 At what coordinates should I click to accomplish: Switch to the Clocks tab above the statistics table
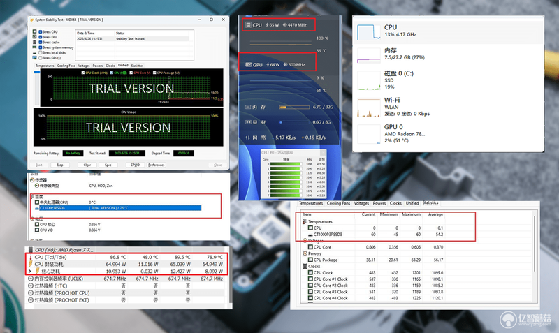tap(395, 203)
